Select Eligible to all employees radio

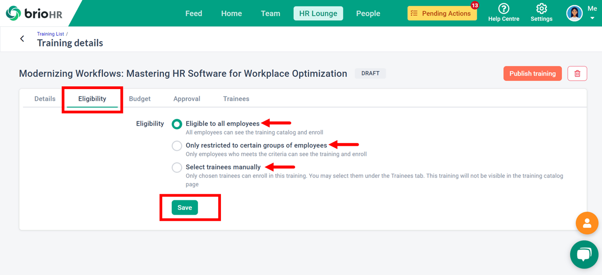tap(177, 124)
